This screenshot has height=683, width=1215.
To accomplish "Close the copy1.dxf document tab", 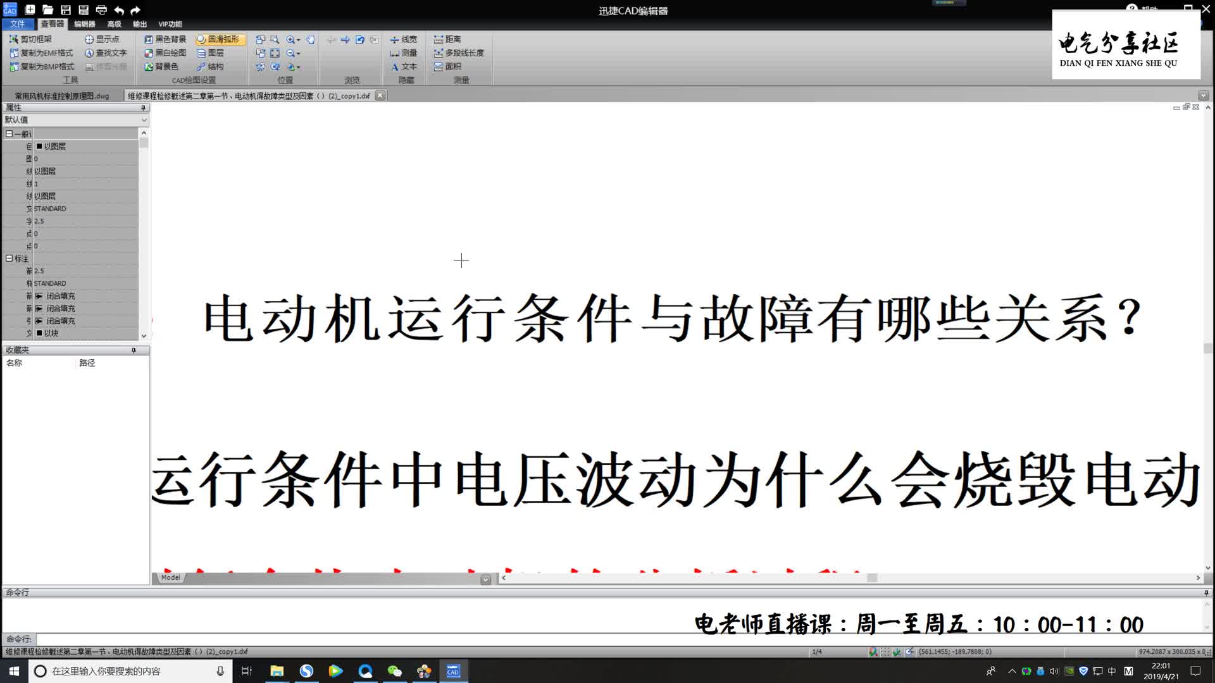I will pyautogui.click(x=380, y=95).
